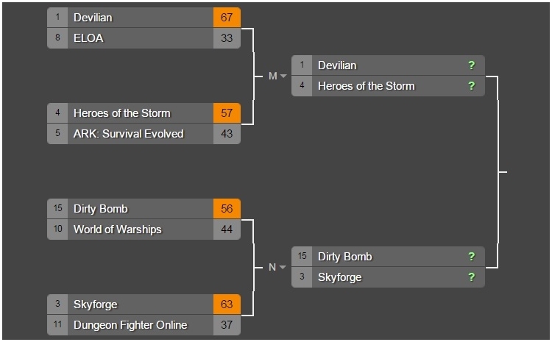Click Heroes of the Storm's question mark
The width and height of the screenshot is (552, 342).
pos(471,86)
